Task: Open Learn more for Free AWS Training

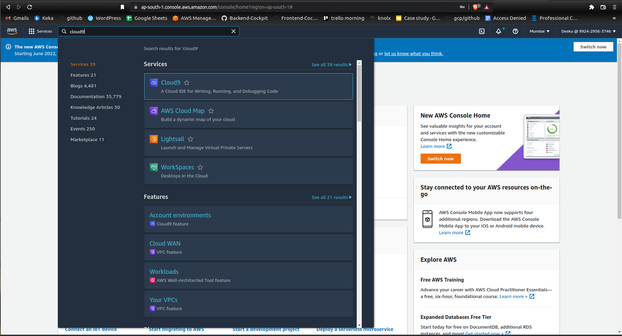Action: pyautogui.click(x=517, y=296)
